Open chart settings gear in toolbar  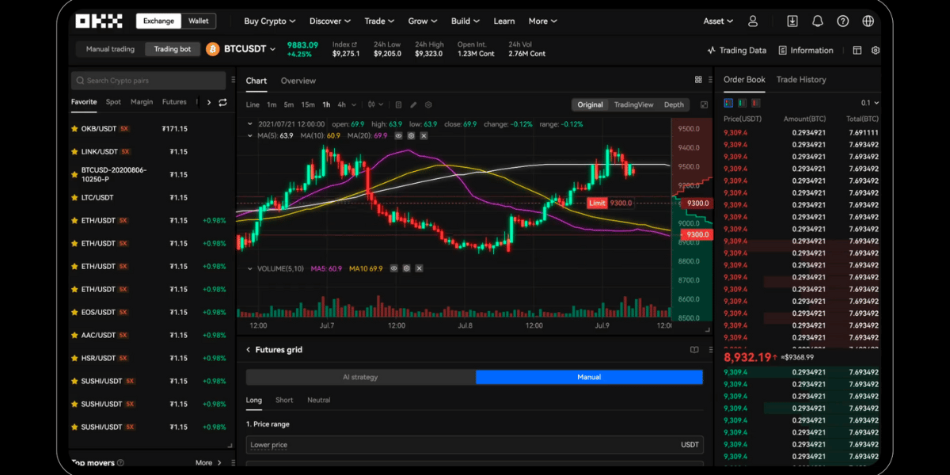pos(428,104)
